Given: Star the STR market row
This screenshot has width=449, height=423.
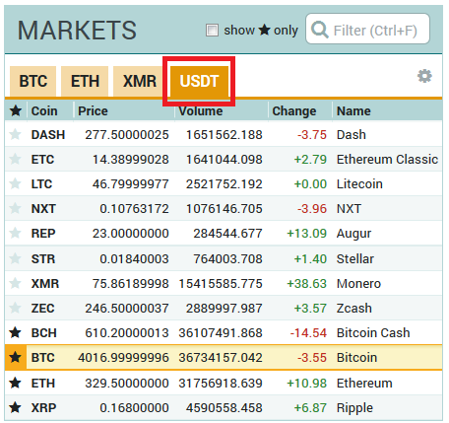Looking at the screenshot, I should [x=15, y=258].
